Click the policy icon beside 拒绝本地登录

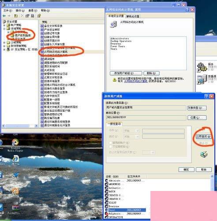point(42,81)
